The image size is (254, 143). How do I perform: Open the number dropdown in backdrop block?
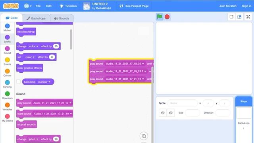click(44, 82)
